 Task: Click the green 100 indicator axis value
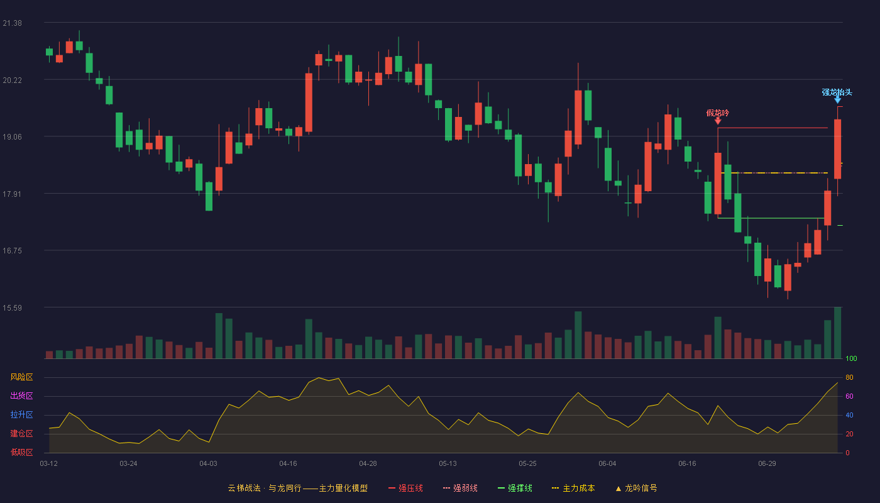coord(851,359)
